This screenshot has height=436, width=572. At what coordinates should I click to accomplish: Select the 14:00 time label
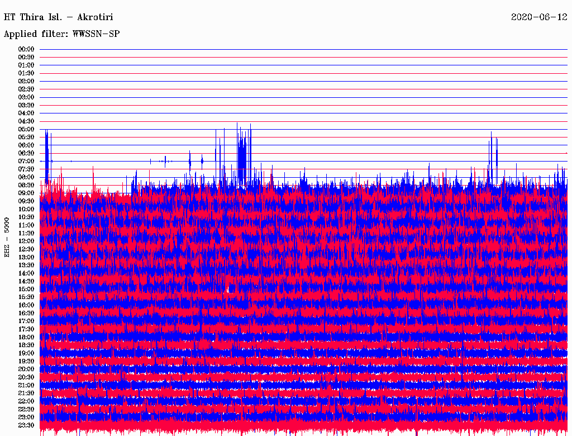26,273
